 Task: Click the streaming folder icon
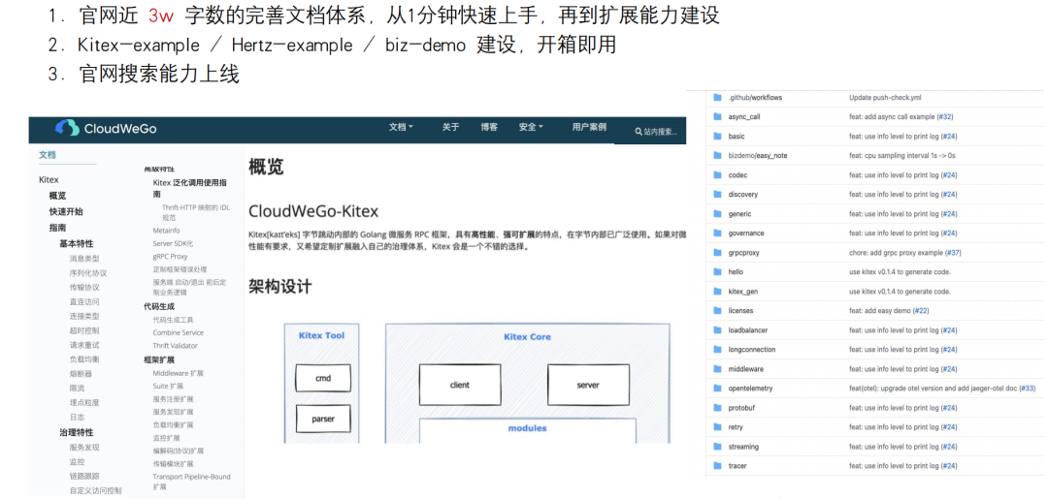click(718, 447)
